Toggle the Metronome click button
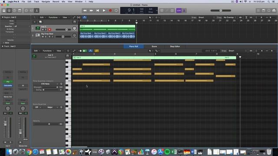Image resolution: width=278 pixels, height=156 pixels. [184, 10]
